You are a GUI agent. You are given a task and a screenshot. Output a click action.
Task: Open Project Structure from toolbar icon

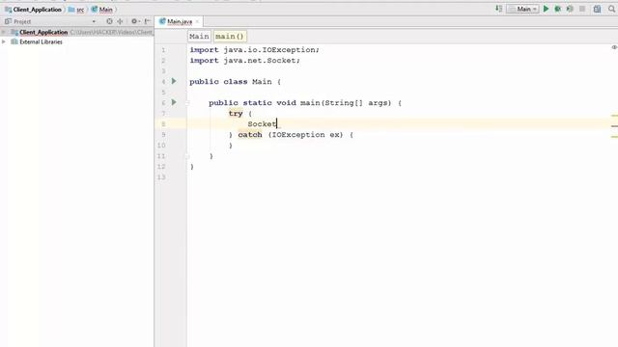[597, 9]
